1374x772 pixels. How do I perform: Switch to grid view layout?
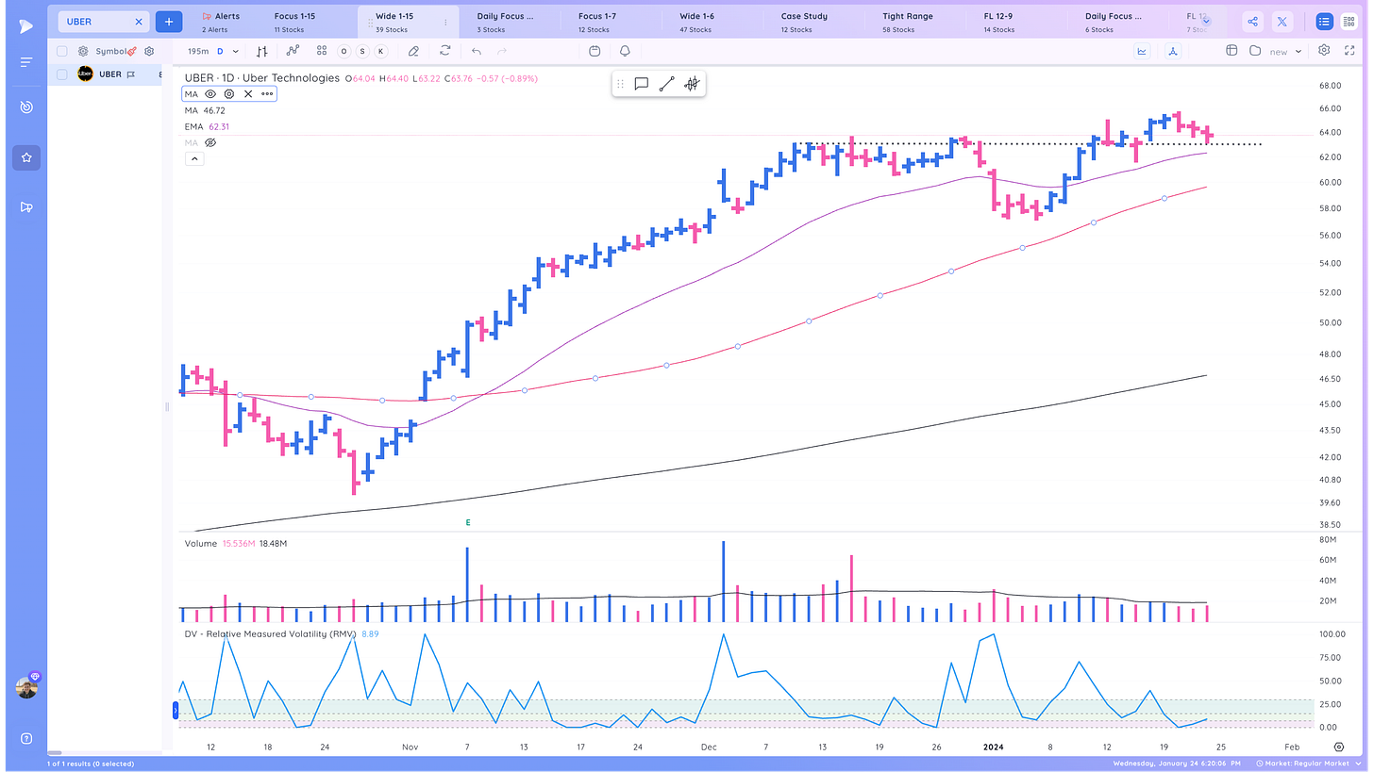(1349, 21)
